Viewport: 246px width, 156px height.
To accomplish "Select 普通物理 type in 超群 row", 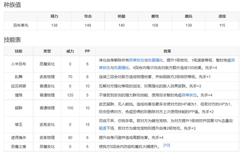I will pos(47,108).
